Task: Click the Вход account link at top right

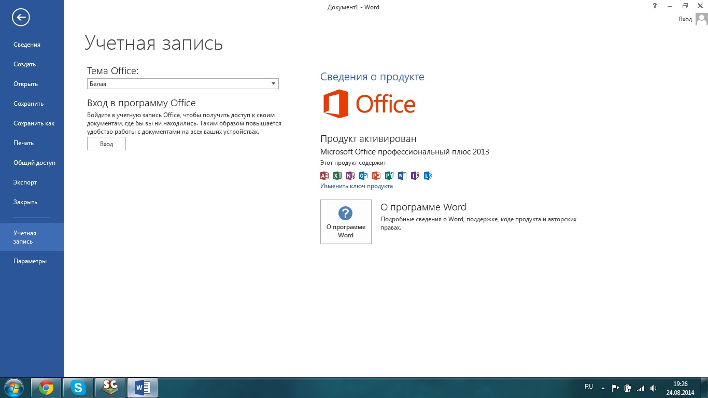Action: pyautogui.click(x=685, y=19)
